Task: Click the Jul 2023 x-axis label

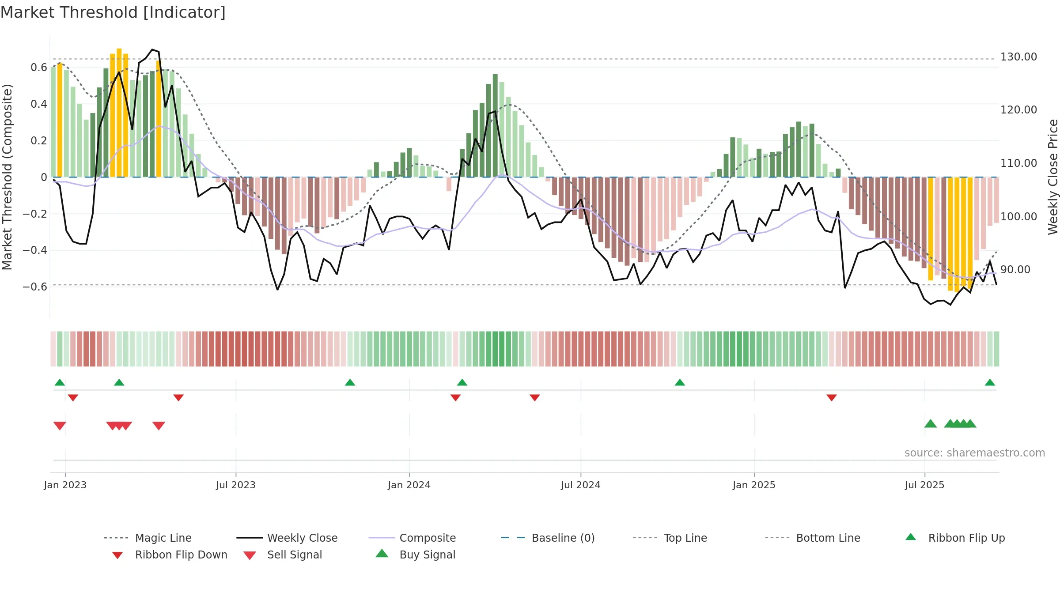Action: tap(236, 485)
